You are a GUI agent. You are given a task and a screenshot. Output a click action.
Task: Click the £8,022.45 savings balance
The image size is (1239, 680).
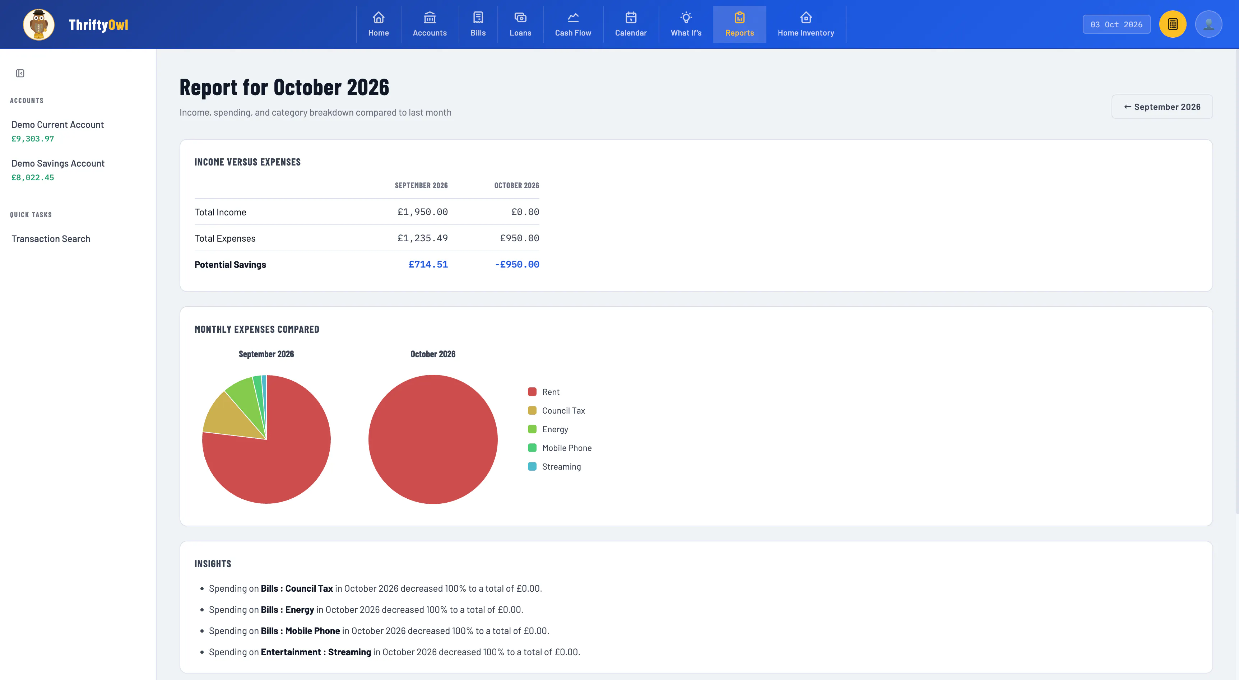(x=33, y=178)
